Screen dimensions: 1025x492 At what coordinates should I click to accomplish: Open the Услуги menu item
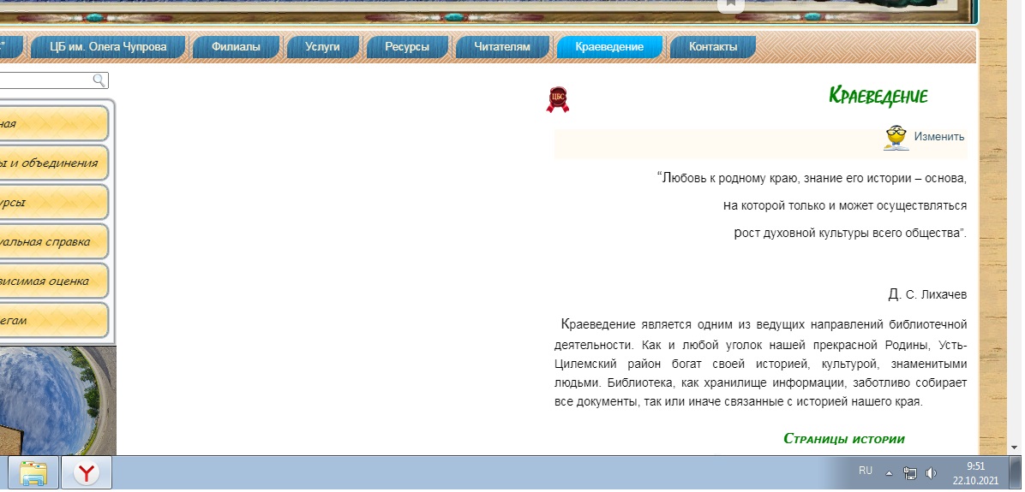pyautogui.click(x=323, y=47)
